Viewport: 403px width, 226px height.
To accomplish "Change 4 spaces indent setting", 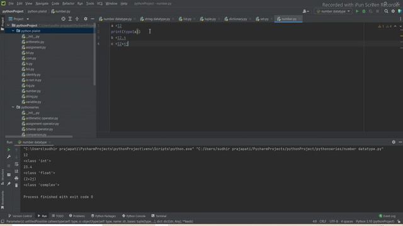I will pyautogui.click(x=347, y=222).
